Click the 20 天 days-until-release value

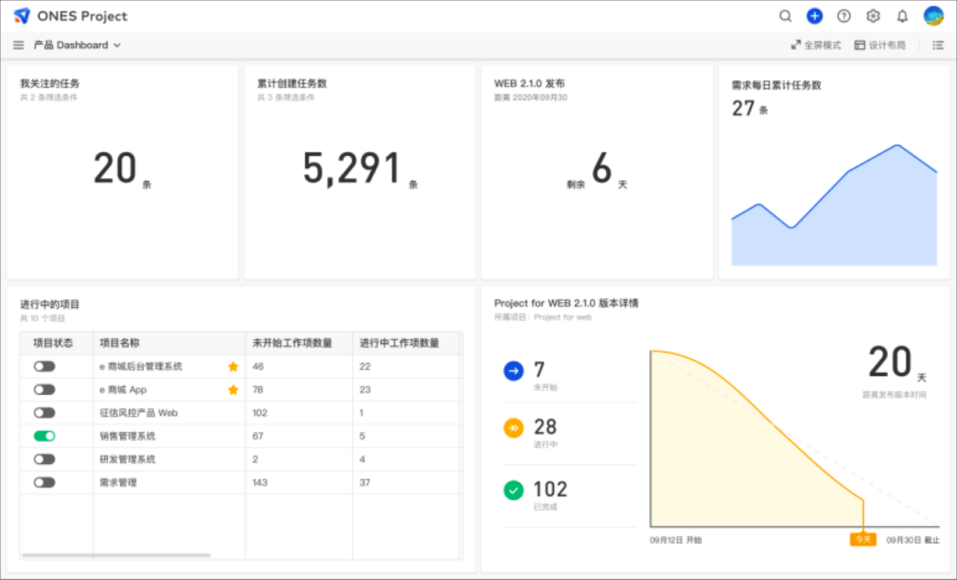(x=897, y=363)
